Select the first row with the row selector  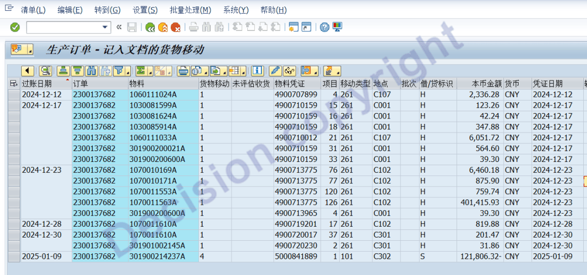tap(13, 95)
